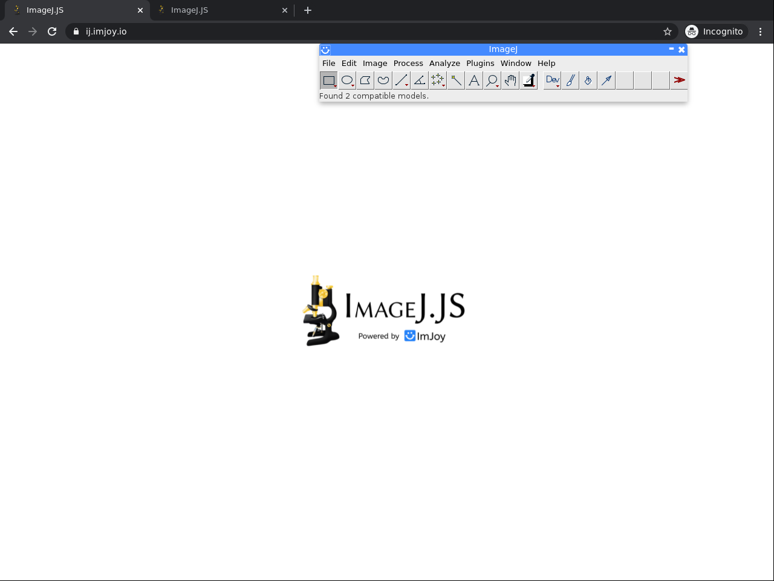Choose the Flood Fill tool

tap(588, 80)
